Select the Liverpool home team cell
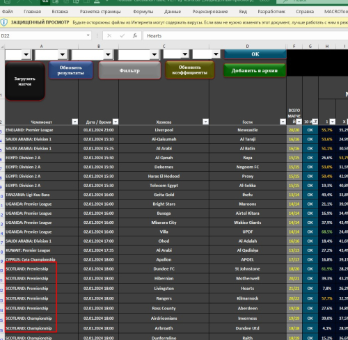Viewport: 348px width, 340px height. tap(164, 130)
